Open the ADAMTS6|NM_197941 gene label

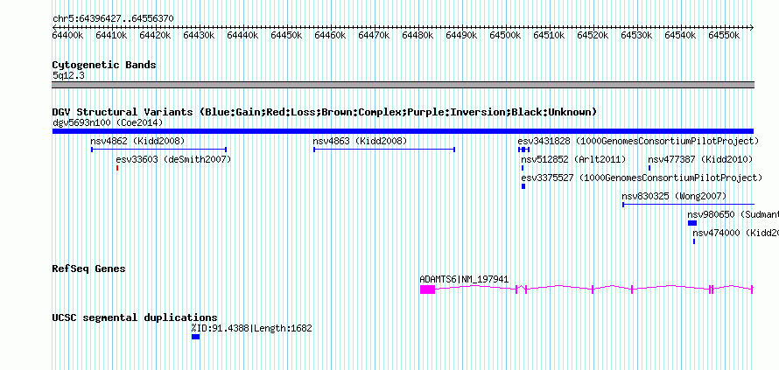(x=464, y=280)
